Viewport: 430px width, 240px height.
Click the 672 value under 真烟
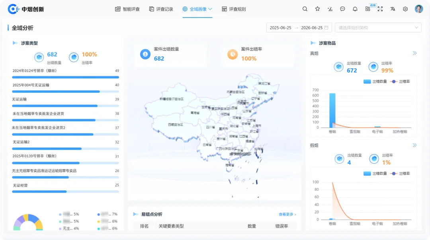352,70
